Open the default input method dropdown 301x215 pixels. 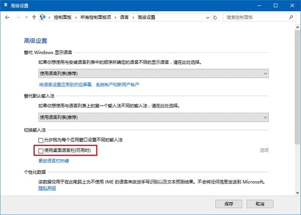(x=154, y=117)
